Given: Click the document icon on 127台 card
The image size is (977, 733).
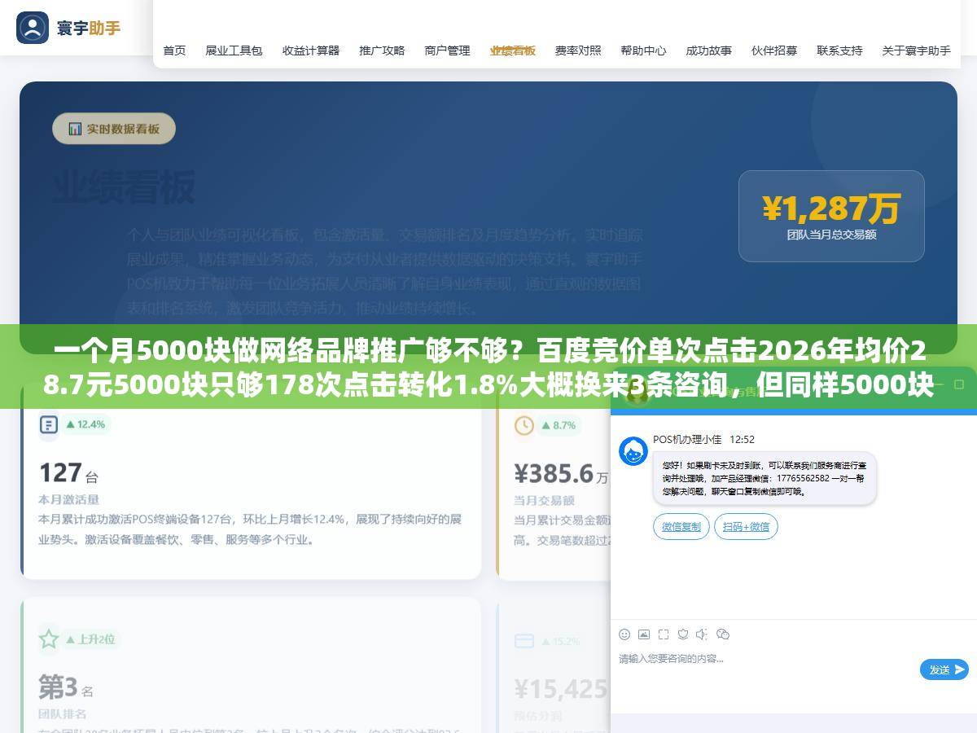Looking at the screenshot, I should click(x=49, y=424).
